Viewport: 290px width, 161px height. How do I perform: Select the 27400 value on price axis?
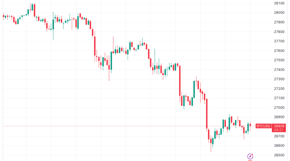point(280,70)
